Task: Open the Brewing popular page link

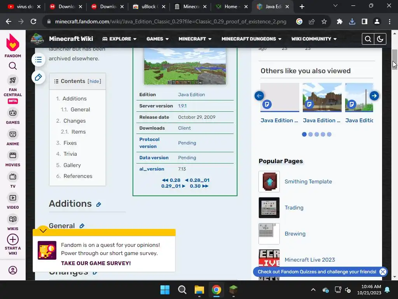Action: click(x=295, y=234)
